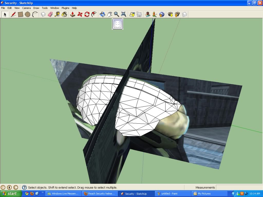
Task: Click the Get Current View icon
Action: click(132, 14)
